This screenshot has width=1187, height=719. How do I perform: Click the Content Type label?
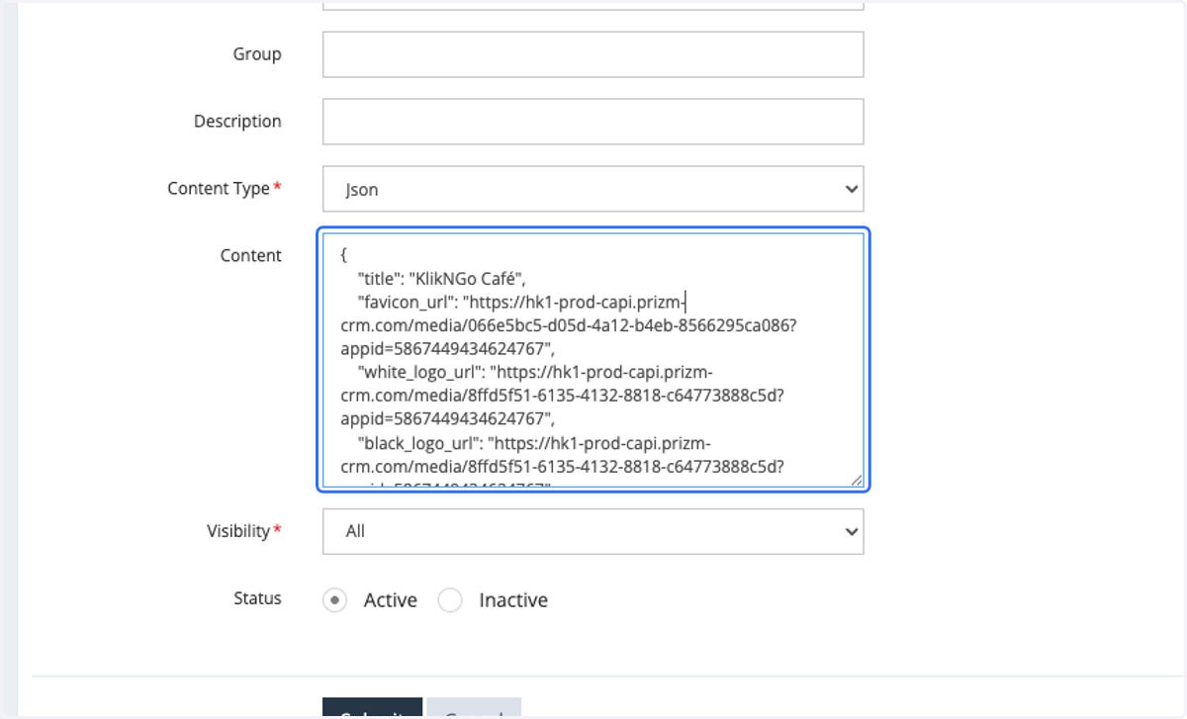(219, 188)
